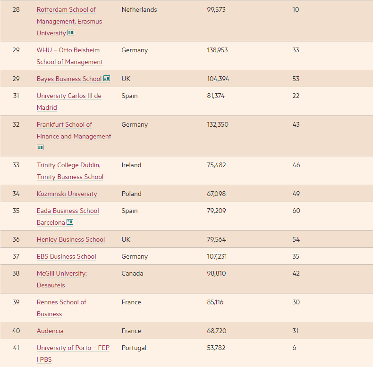Open WHU – Otto Beisheim School link
This screenshot has height=367, width=373.
point(70,56)
